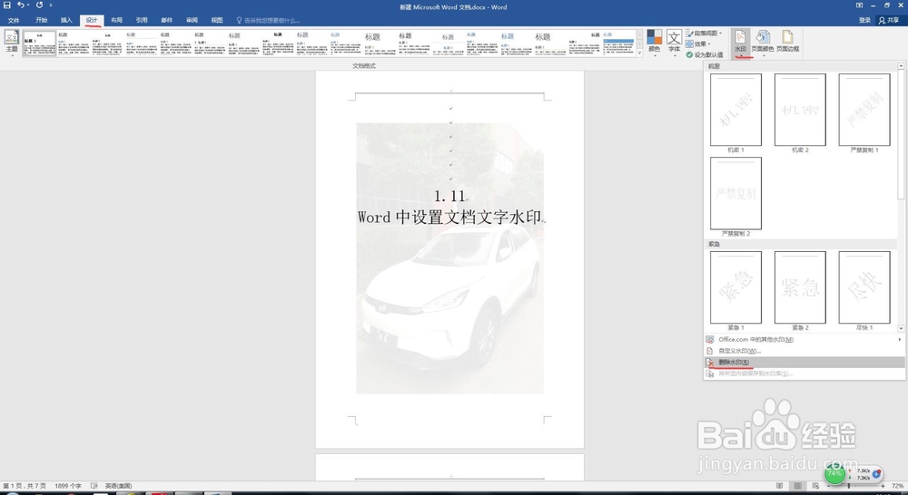Select the first document style set thumbnail
908x495 pixels.
point(39,43)
